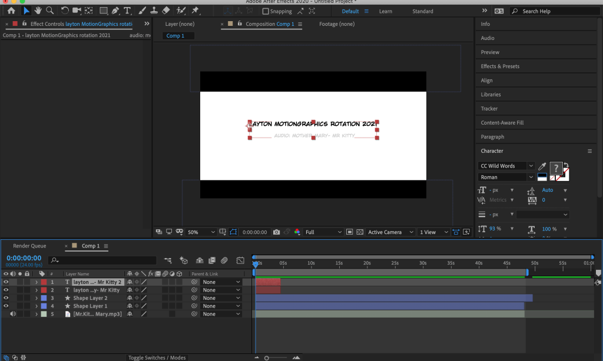
Task: Open the 1 View layout dropdown
Action: pyautogui.click(x=434, y=232)
